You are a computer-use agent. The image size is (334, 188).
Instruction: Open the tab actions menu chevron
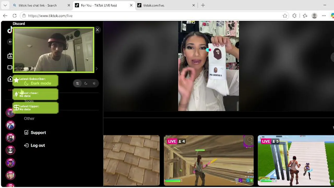[x=5, y=5]
